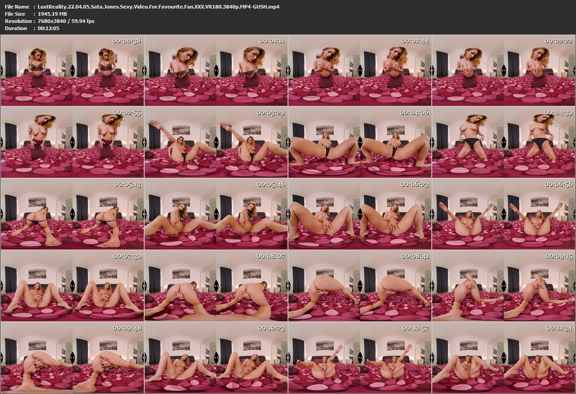The image size is (576, 394).
Task: Select the duration value 00:12:05
Action: [x=49, y=28]
